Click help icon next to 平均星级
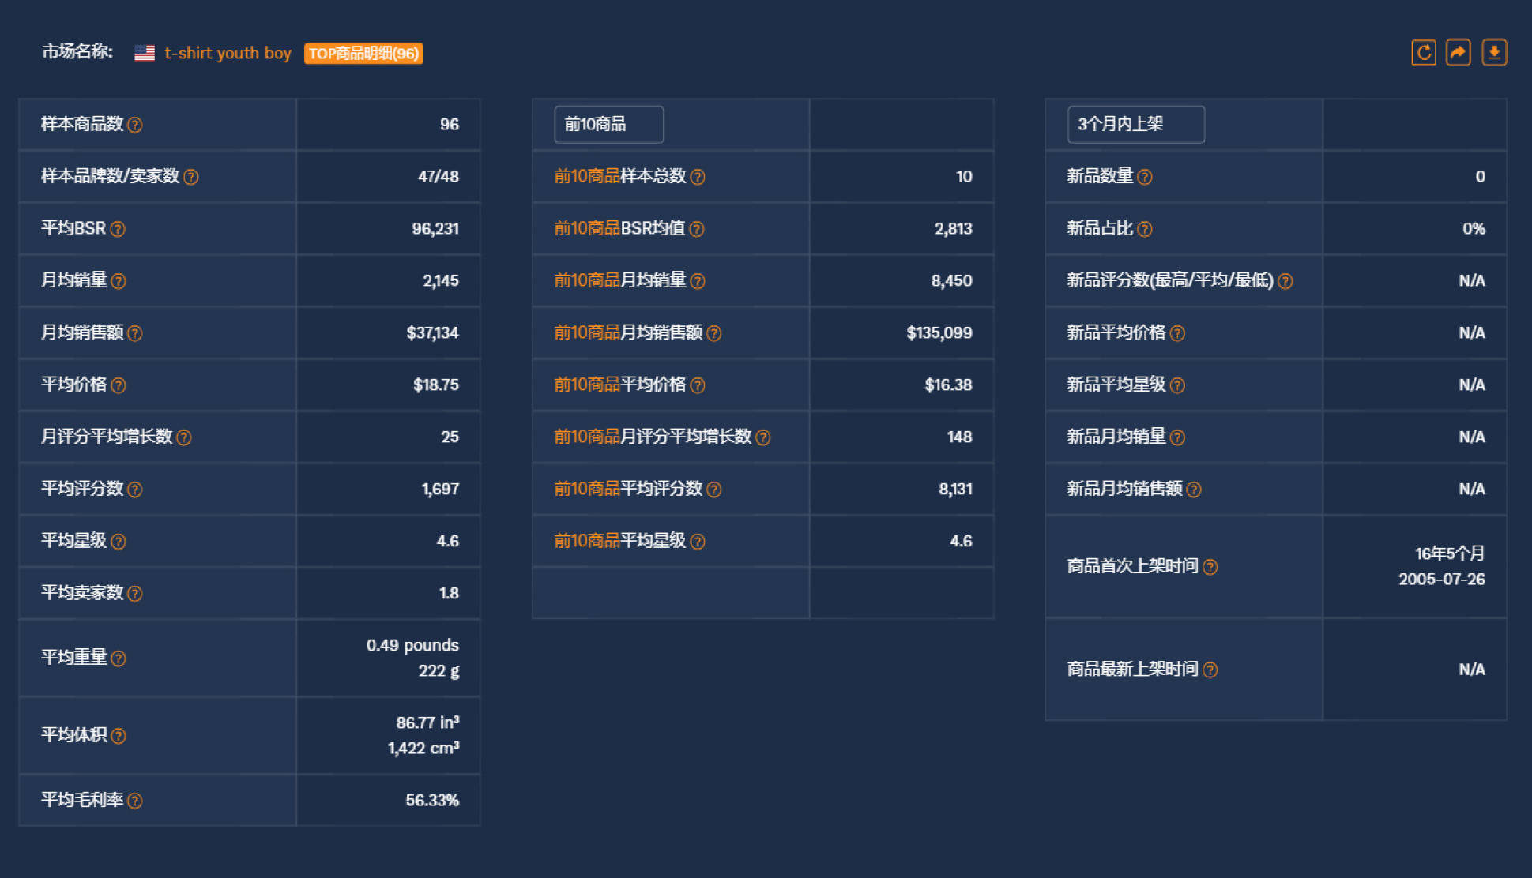 (119, 542)
